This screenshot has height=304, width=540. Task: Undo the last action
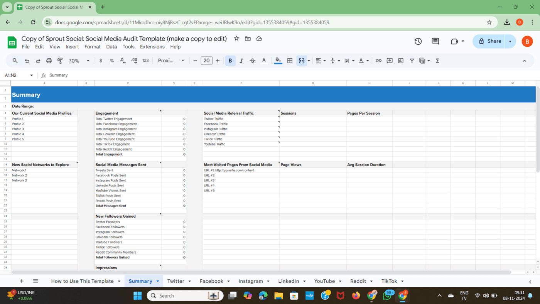(x=27, y=61)
